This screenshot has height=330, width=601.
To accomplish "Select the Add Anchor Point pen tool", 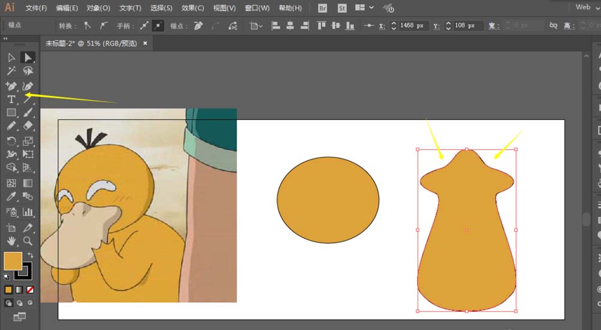I will tap(11, 86).
